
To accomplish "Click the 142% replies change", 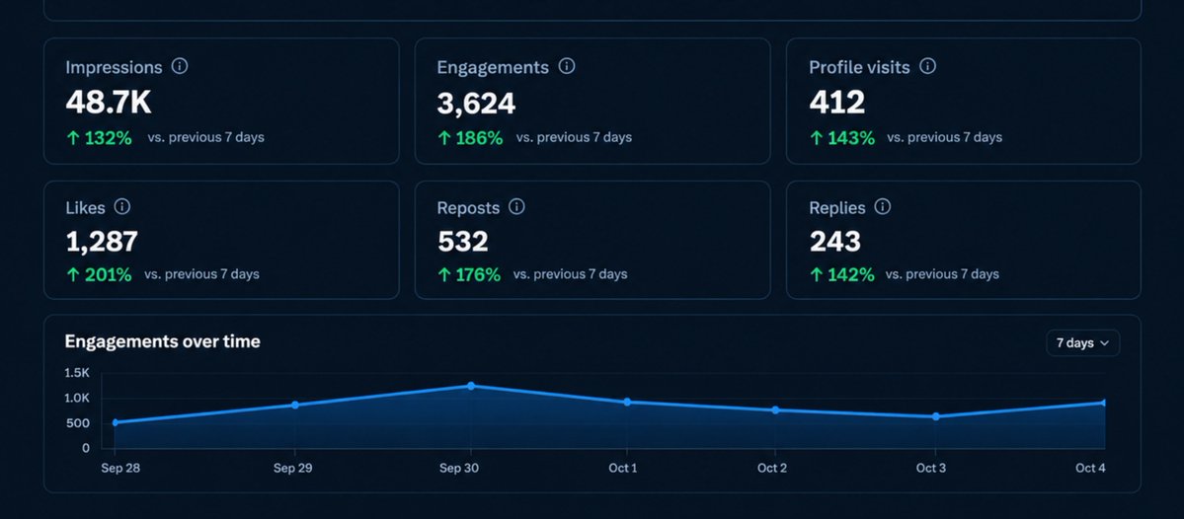I will (x=842, y=274).
